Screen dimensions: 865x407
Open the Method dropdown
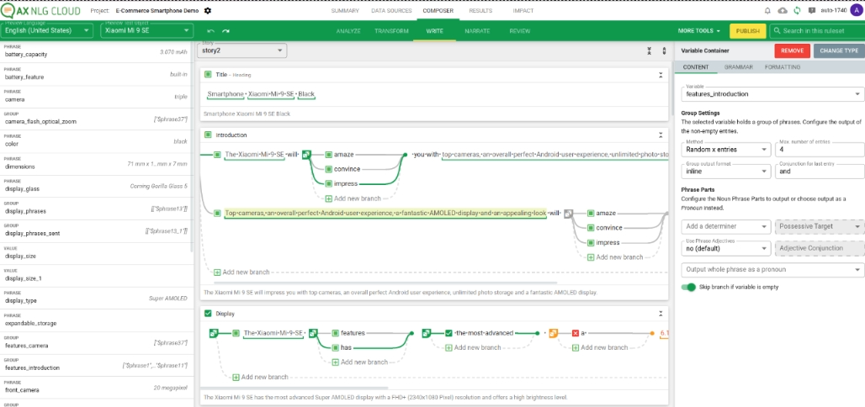[725, 149]
